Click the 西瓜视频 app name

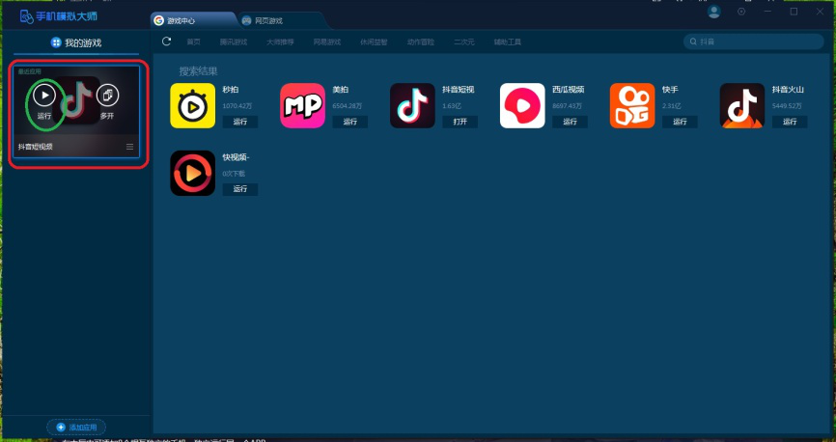click(569, 90)
